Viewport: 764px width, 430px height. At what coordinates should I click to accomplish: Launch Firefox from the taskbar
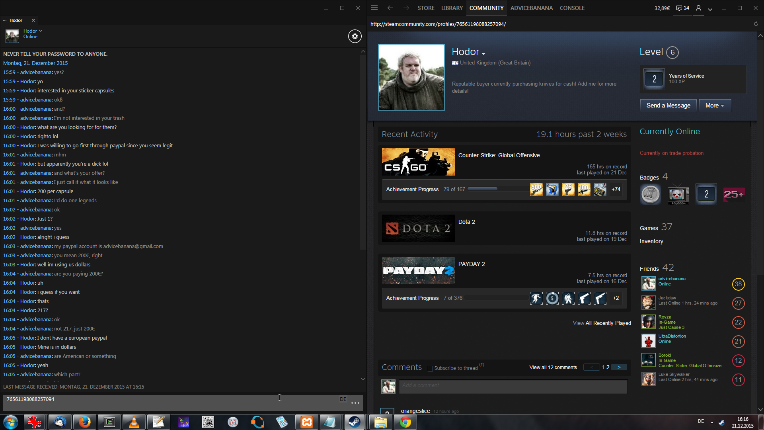click(x=84, y=422)
